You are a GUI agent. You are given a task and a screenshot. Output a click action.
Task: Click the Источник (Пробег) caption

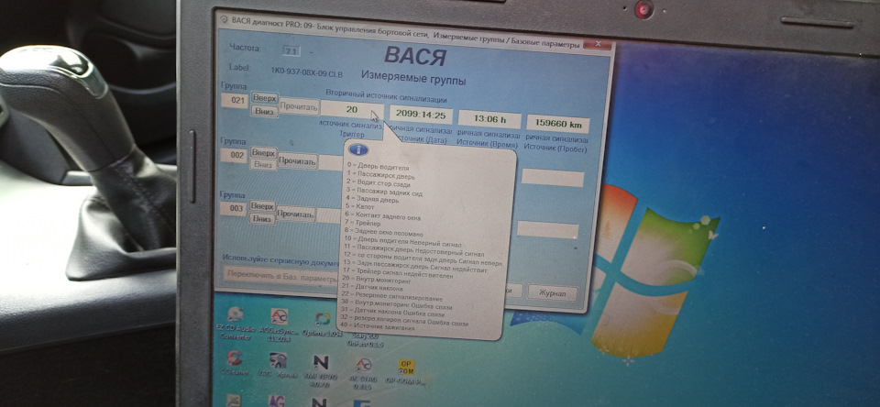coord(555,148)
